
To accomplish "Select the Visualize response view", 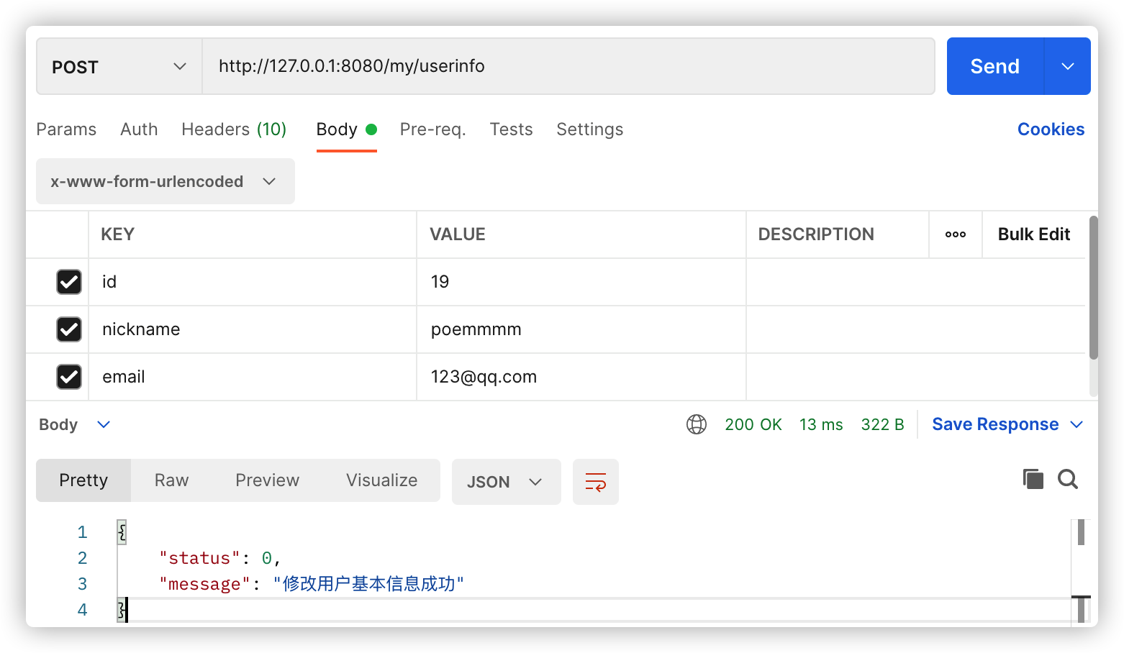I will click(382, 480).
